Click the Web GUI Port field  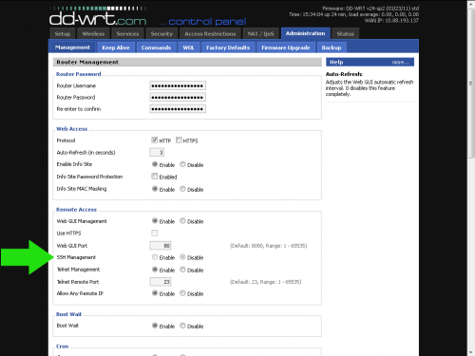pyautogui.click(x=161, y=246)
